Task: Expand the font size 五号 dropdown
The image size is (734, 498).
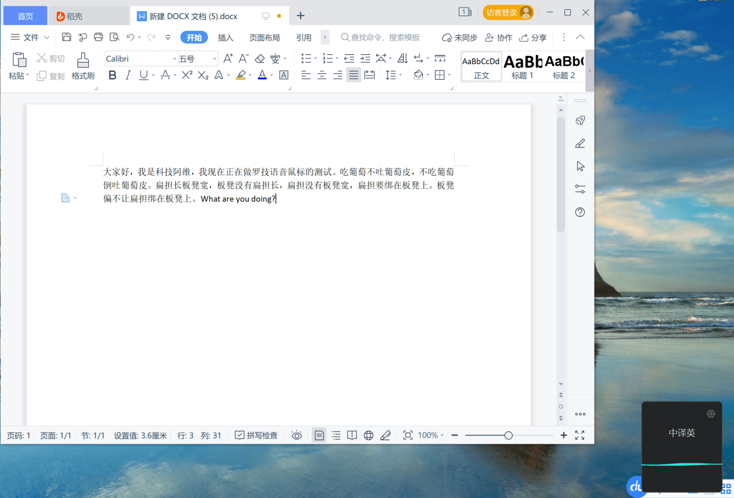Action: point(215,59)
